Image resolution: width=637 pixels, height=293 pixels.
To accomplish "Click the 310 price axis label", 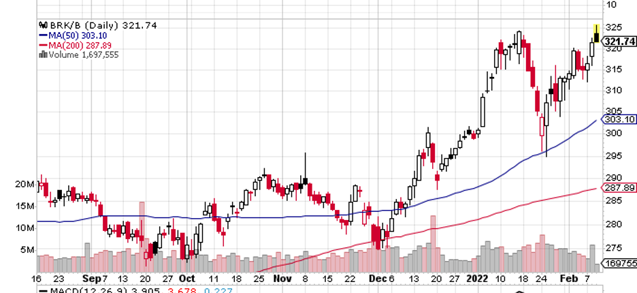I will (x=614, y=90).
